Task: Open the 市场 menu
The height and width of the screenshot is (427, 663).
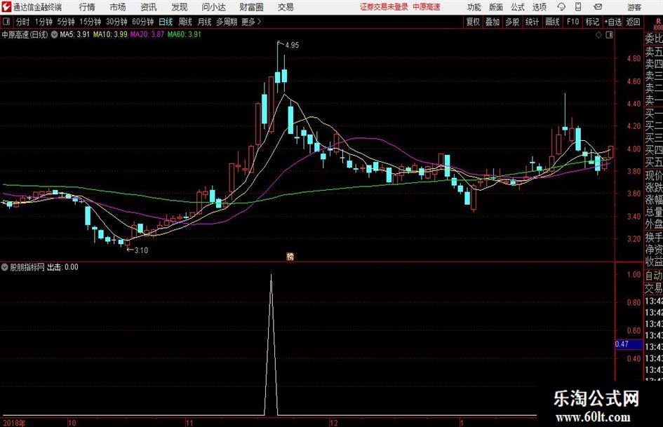Action: pos(118,7)
